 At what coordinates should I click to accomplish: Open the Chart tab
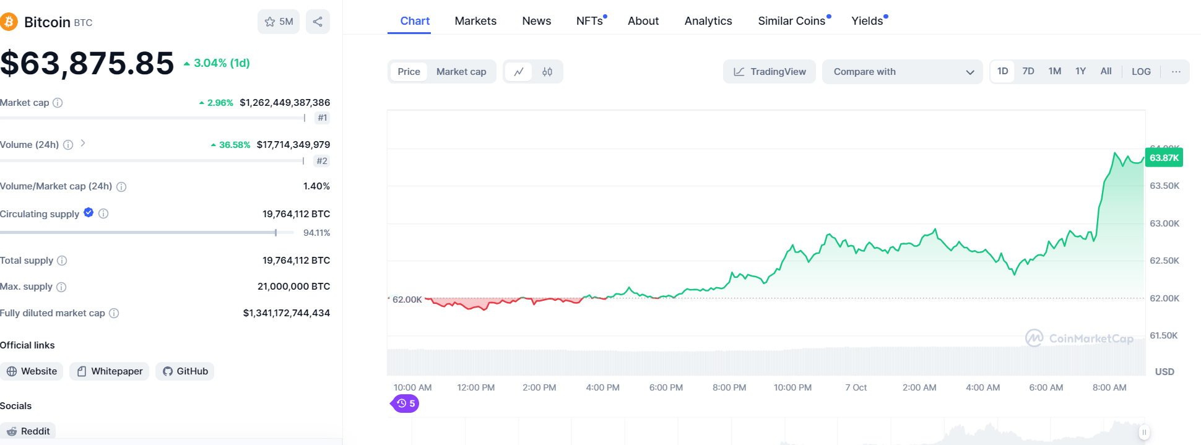(415, 21)
